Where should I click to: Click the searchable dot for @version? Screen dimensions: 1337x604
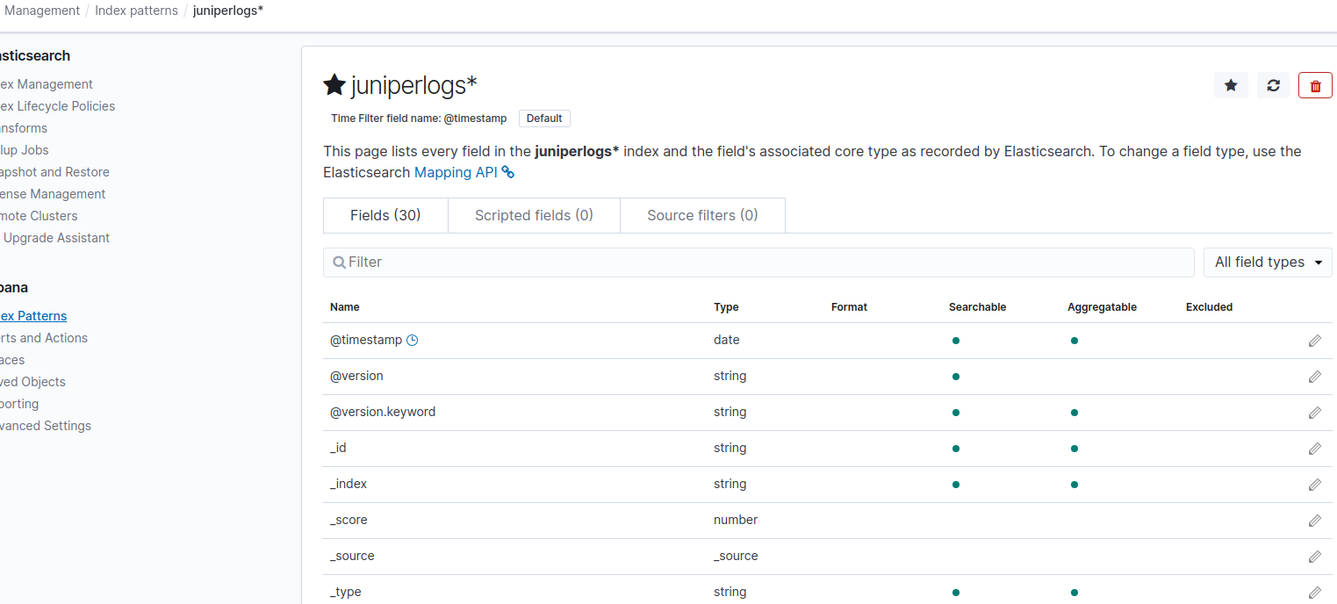956,377
